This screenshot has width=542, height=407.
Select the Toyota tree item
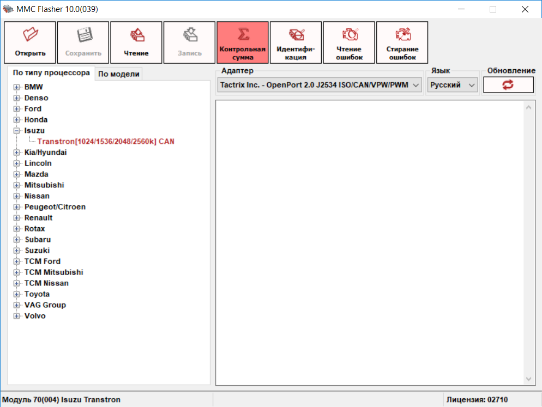(37, 294)
